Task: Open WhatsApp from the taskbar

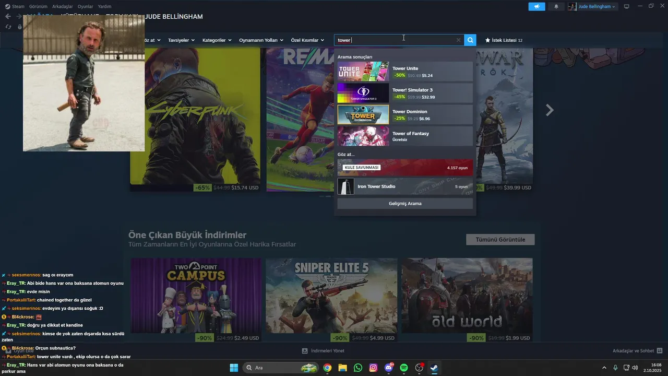Action: click(357, 368)
